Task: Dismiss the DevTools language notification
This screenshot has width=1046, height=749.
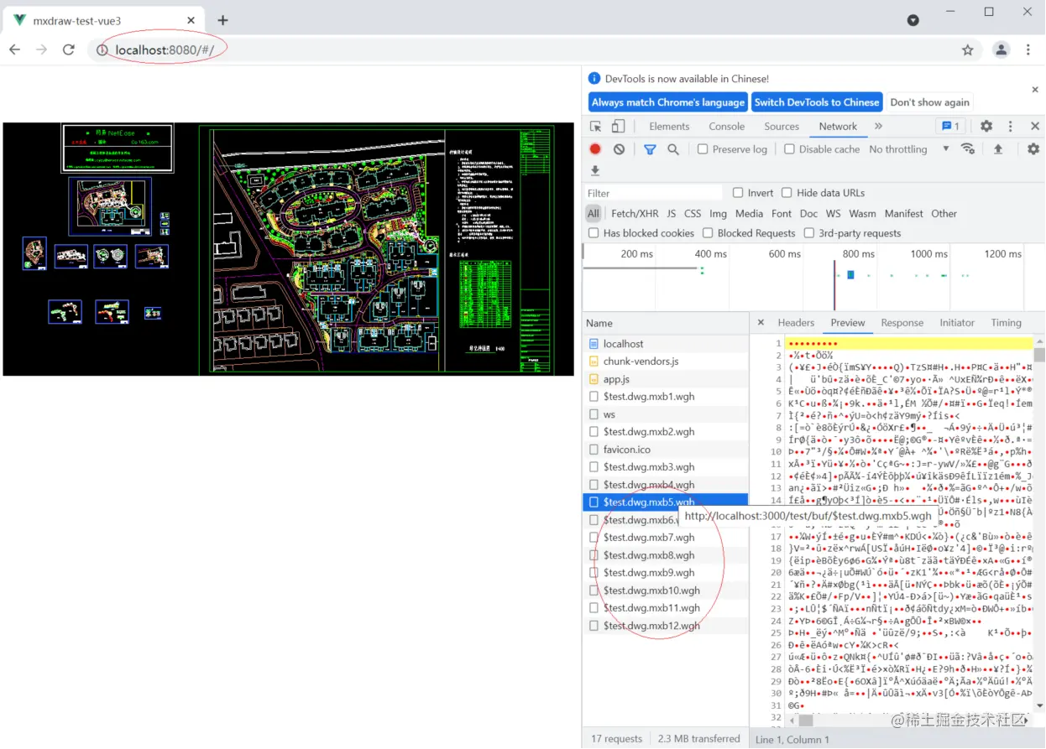Action: [x=1034, y=90]
